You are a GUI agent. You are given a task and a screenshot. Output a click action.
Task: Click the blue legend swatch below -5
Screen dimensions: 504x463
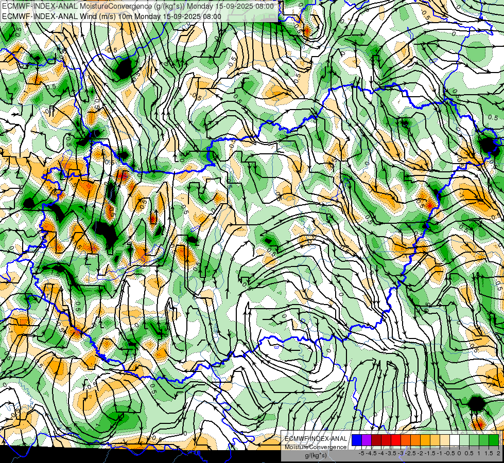coord(357,440)
